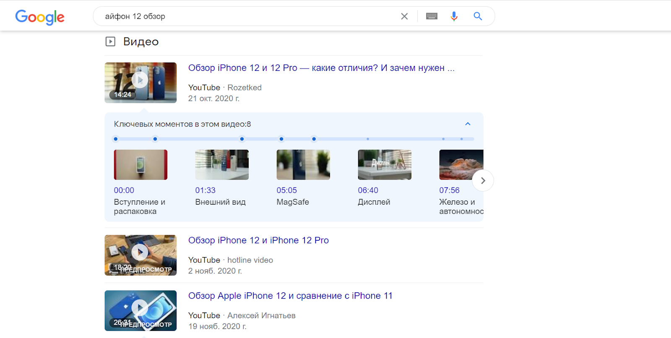Jump to timeline dot for 01:33
671x338 pixels.
pos(155,139)
